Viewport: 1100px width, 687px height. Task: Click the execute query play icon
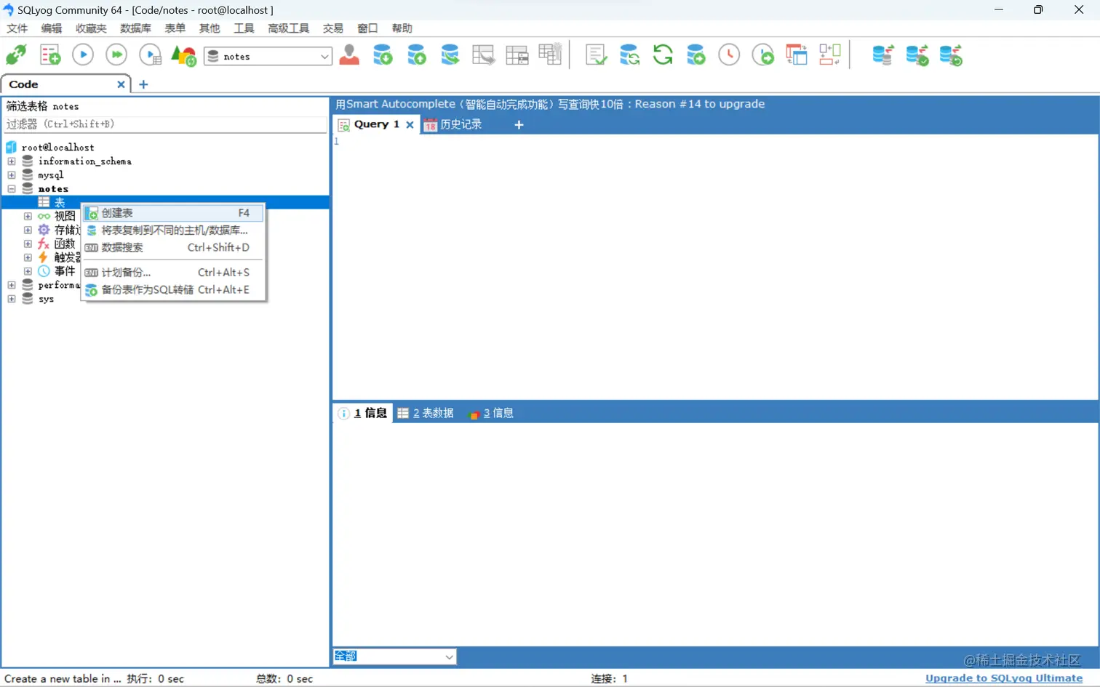(83, 55)
